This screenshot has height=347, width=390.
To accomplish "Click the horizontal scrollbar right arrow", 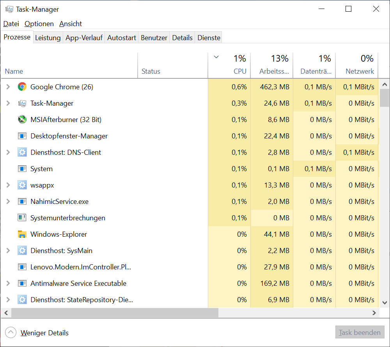I will (373, 313).
